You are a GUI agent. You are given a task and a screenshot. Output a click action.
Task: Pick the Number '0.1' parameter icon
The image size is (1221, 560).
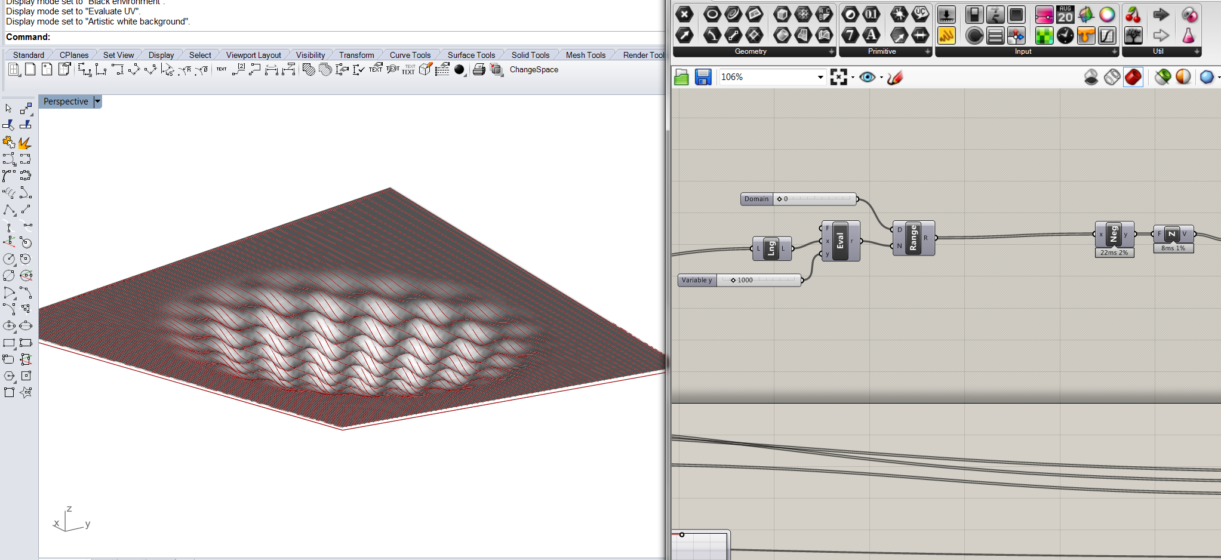pos(872,14)
